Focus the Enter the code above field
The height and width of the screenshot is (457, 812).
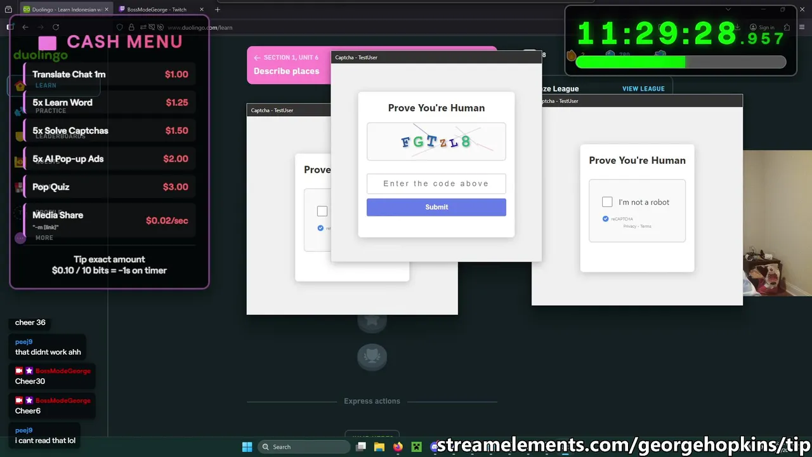coord(436,183)
